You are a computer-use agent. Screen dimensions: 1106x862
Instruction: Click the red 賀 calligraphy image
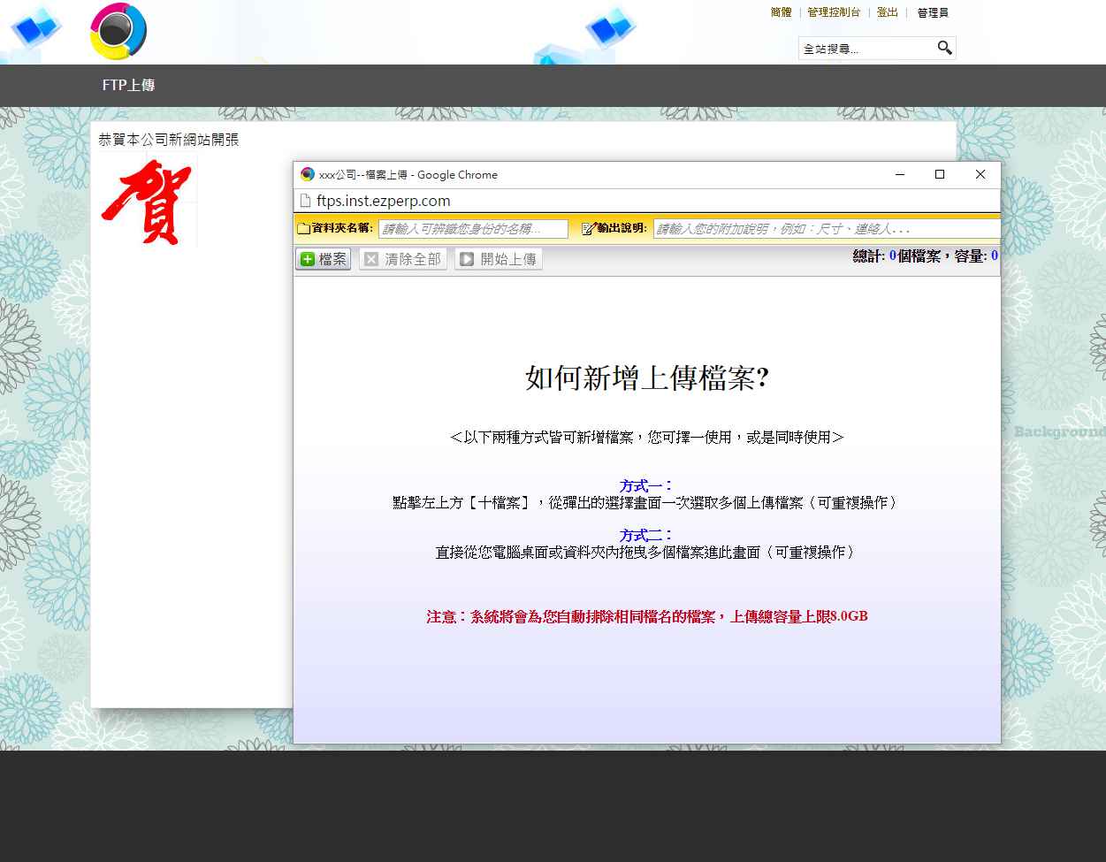[x=147, y=202]
